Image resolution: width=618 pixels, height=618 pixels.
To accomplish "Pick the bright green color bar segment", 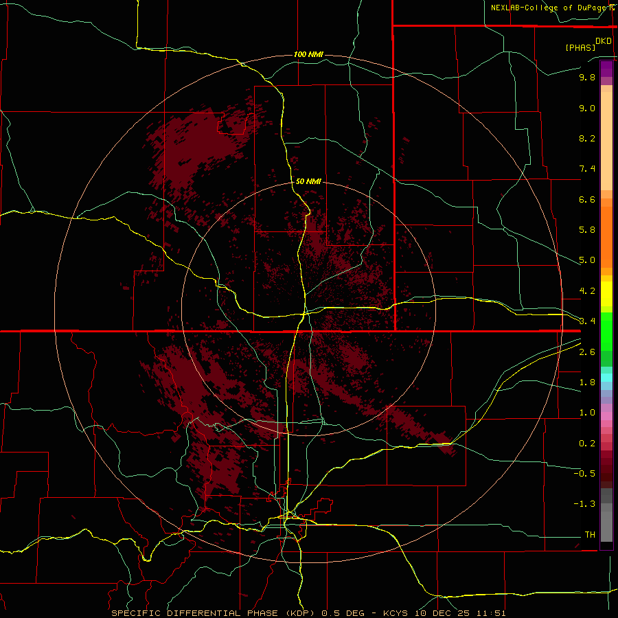I will click(606, 331).
